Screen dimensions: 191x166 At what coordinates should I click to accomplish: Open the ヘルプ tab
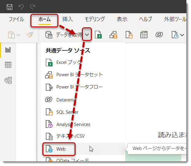point(146,19)
